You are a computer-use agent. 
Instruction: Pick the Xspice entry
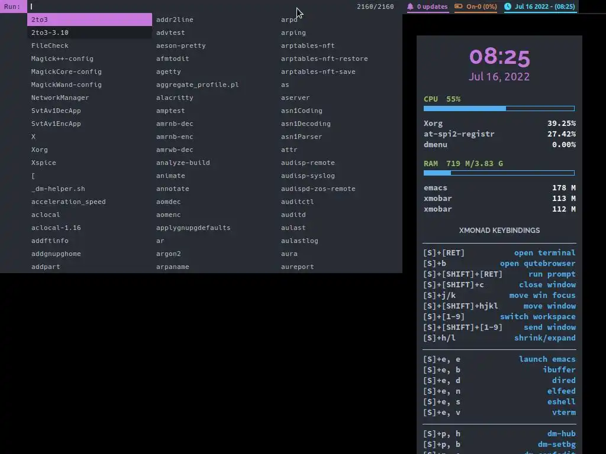pos(44,163)
